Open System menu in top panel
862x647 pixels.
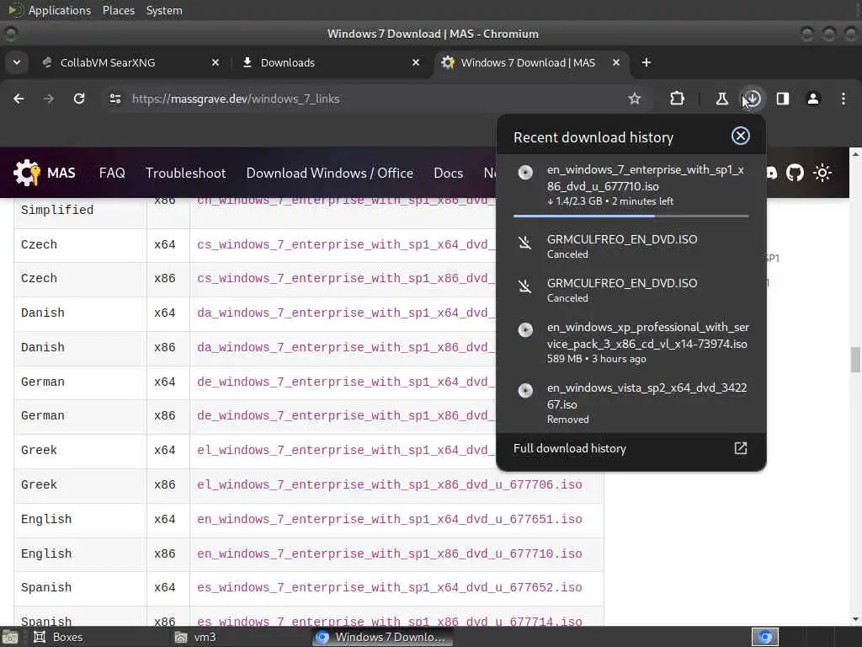click(164, 10)
